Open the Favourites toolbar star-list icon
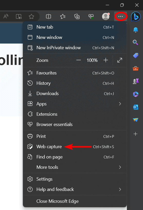The image size is (143, 210). [63, 16]
